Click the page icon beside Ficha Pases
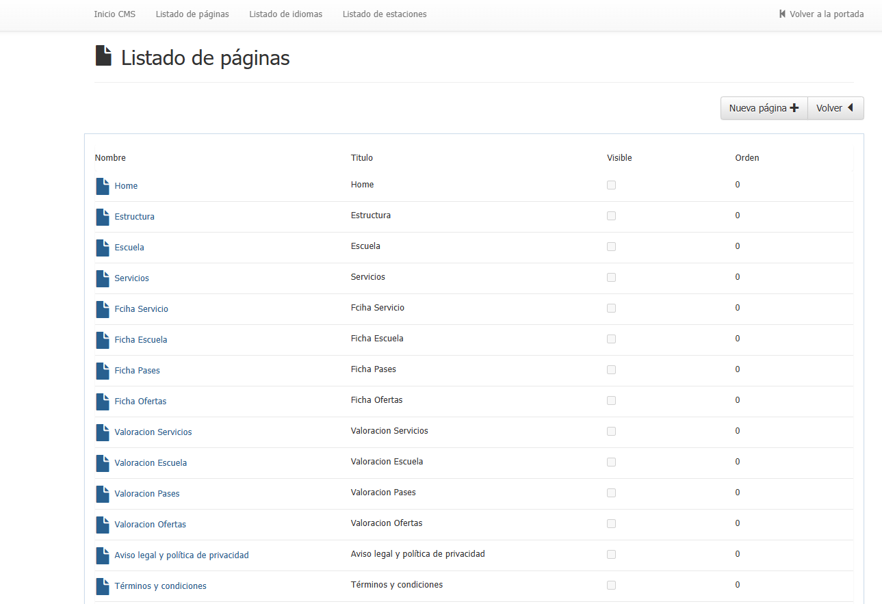The height and width of the screenshot is (604, 882). (x=103, y=371)
